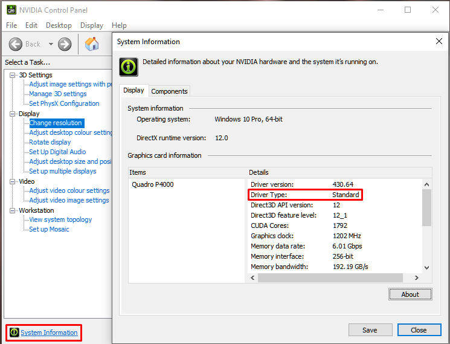Image resolution: width=450 pixels, height=344 pixels.
Task: Open the System Information link
Action: [49, 333]
